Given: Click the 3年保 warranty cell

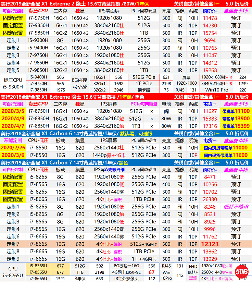Looking at the screenshot, I should click(80, 279).
